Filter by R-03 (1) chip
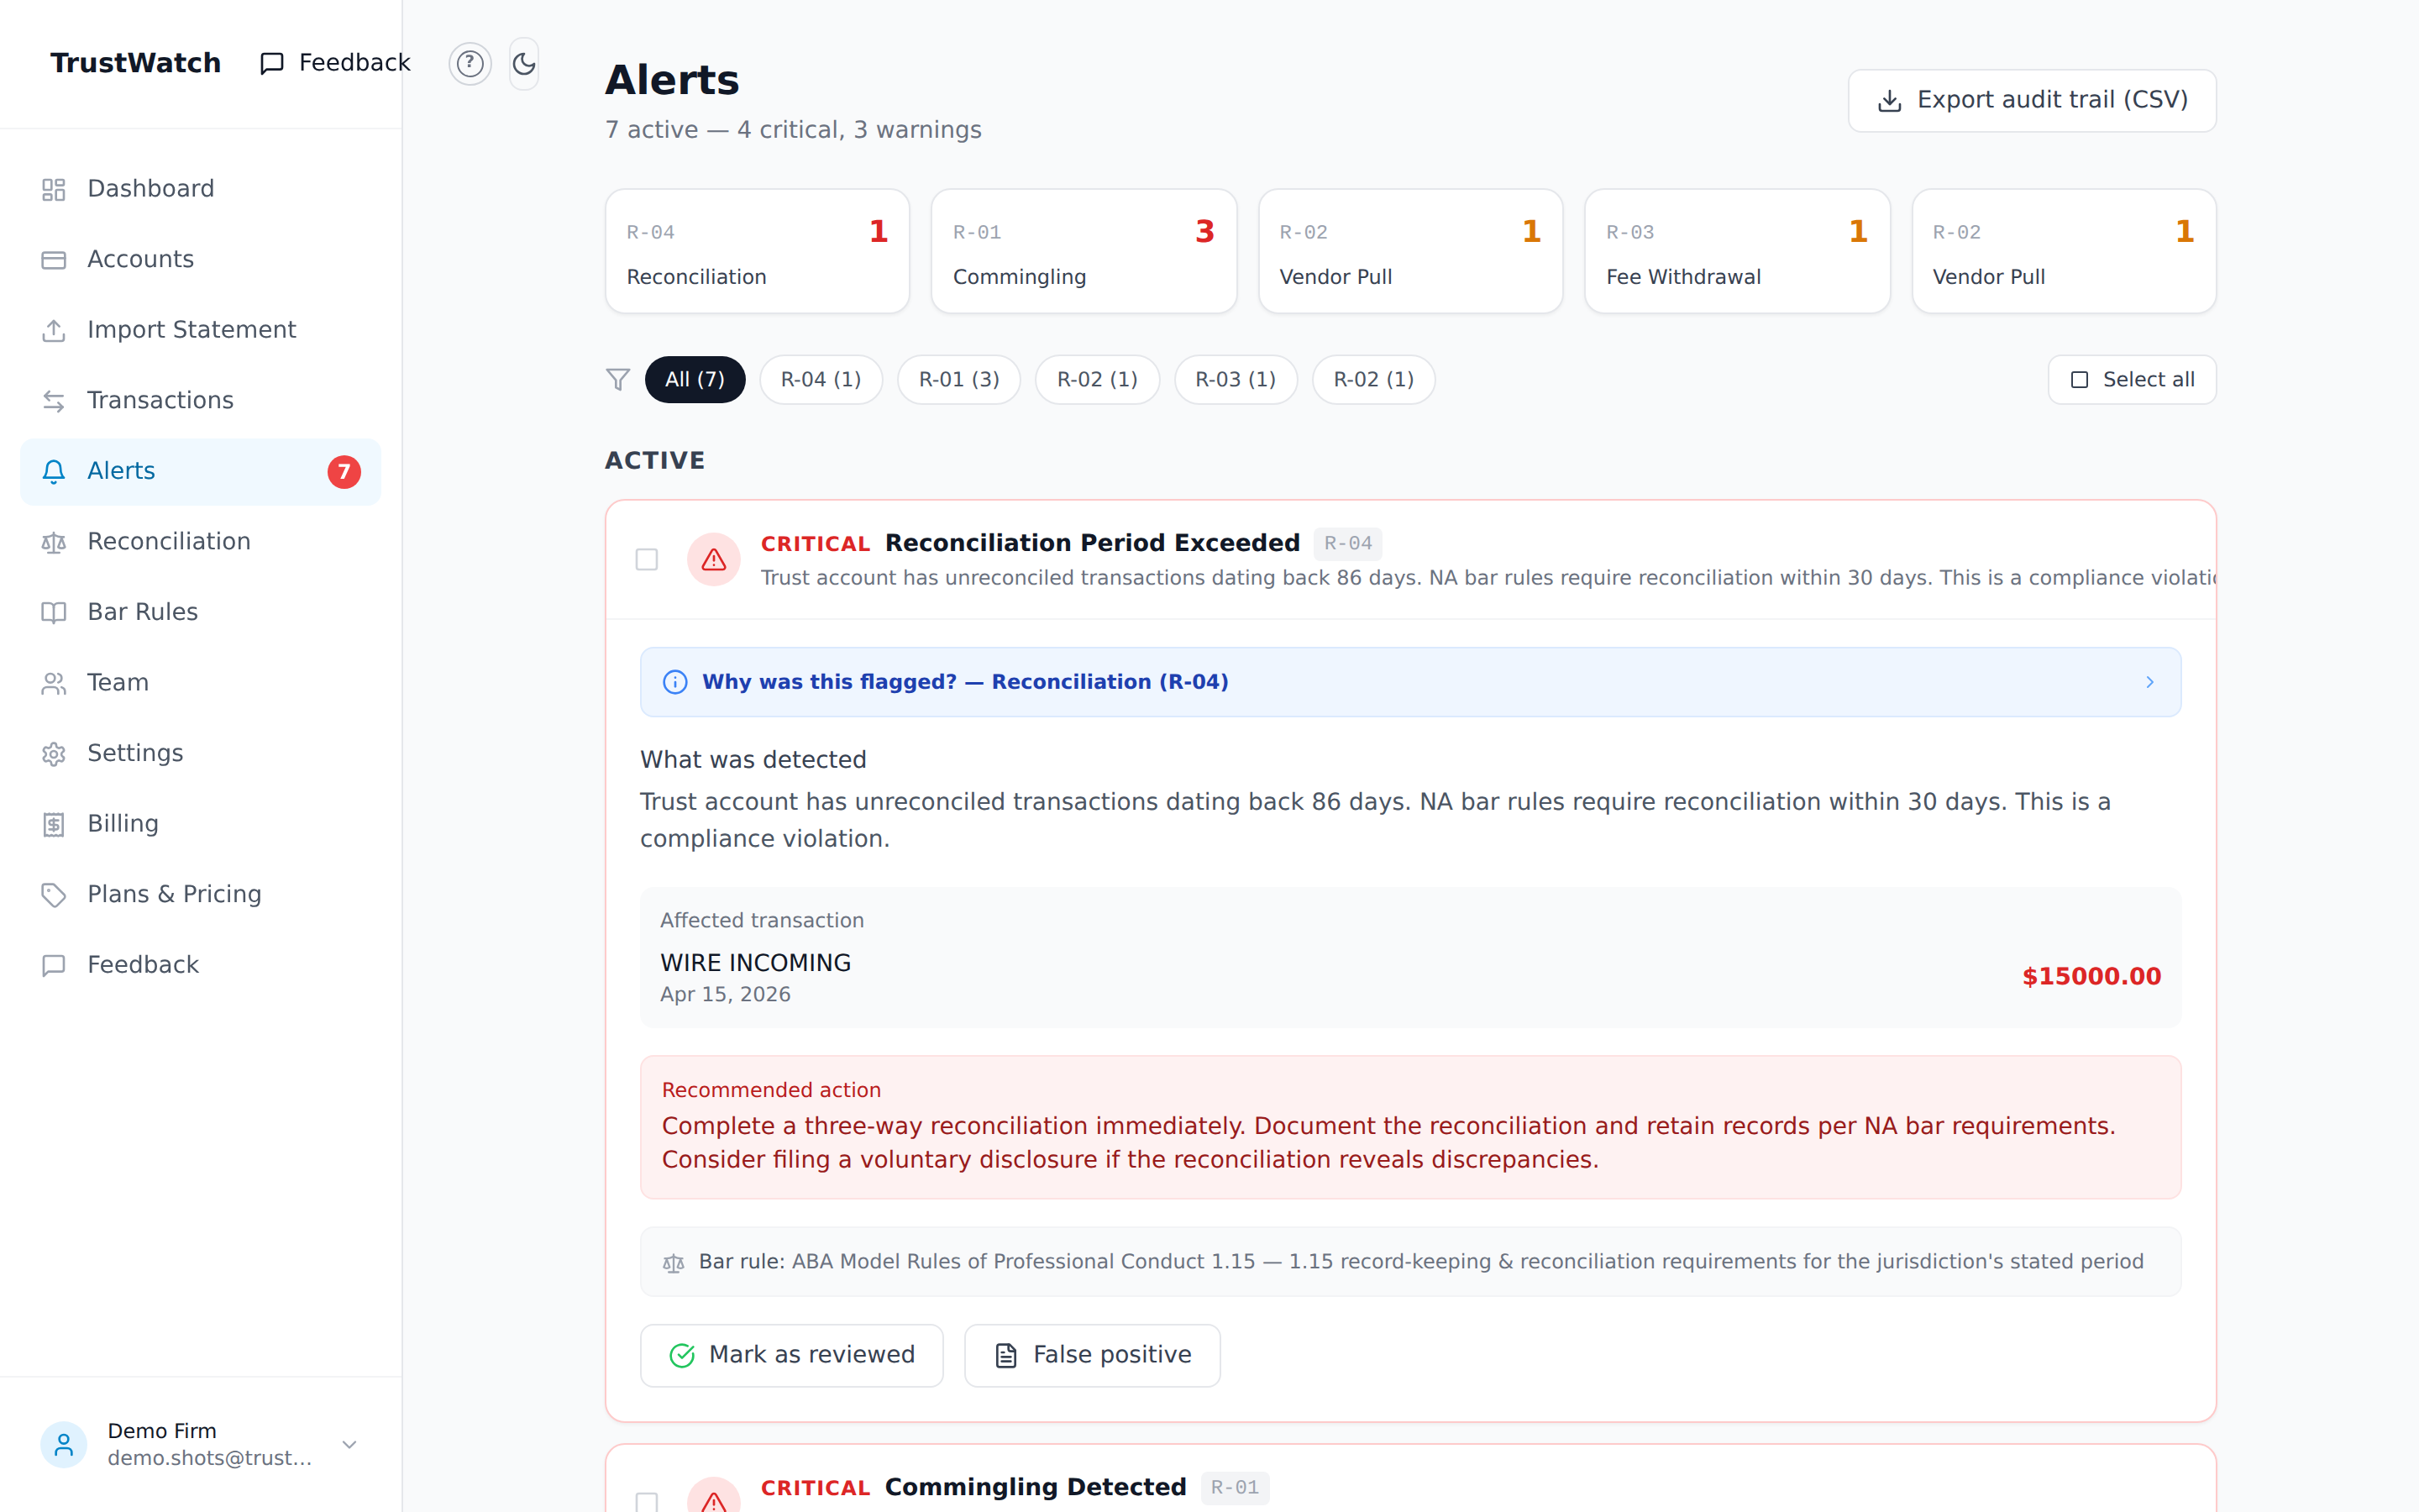The width and height of the screenshot is (2419, 1512). (1236, 380)
